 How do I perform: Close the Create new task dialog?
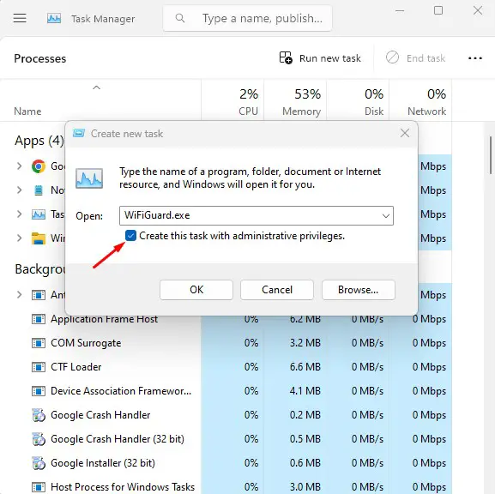405,133
